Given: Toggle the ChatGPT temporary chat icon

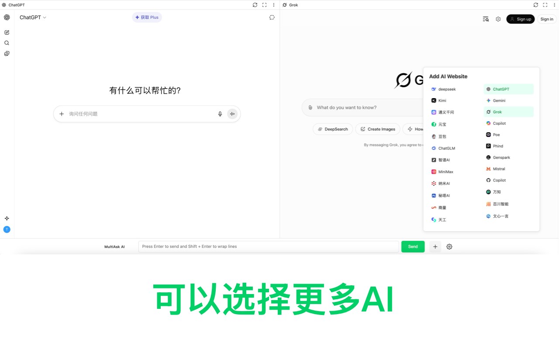Looking at the screenshot, I should [272, 17].
